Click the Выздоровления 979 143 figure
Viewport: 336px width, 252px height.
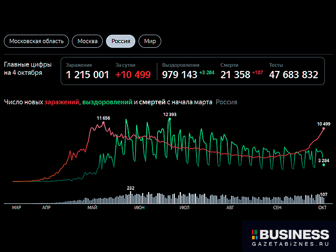pyautogui.click(x=180, y=75)
